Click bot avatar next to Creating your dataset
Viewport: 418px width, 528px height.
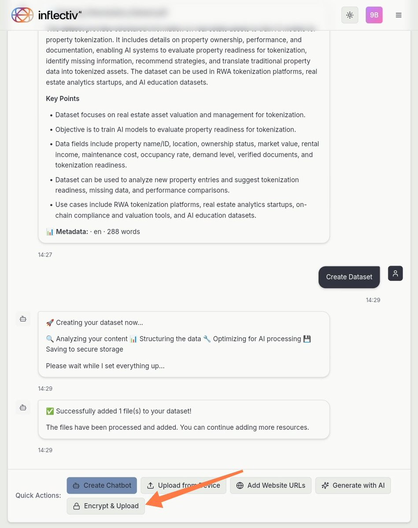tap(23, 319)
